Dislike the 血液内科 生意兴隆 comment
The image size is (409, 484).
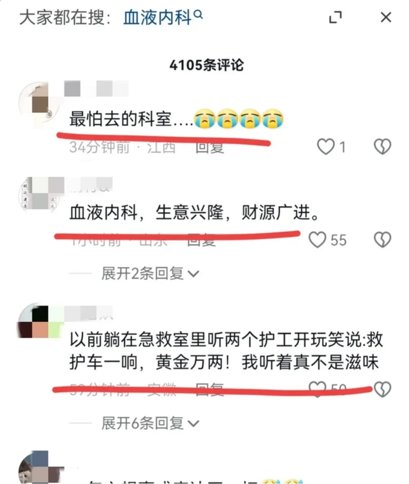coord(383,240)
